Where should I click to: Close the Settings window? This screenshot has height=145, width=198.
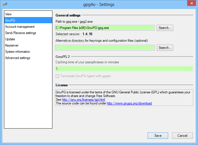tap(191, 3)
